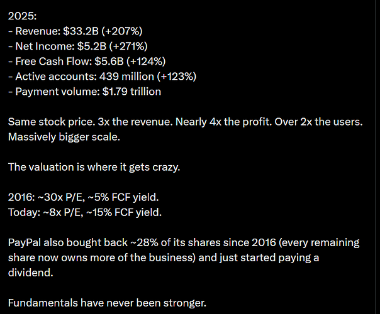Click the 'Same stock price' sentence
This screenshot has width=380, height=314.
tap(52, 122)
